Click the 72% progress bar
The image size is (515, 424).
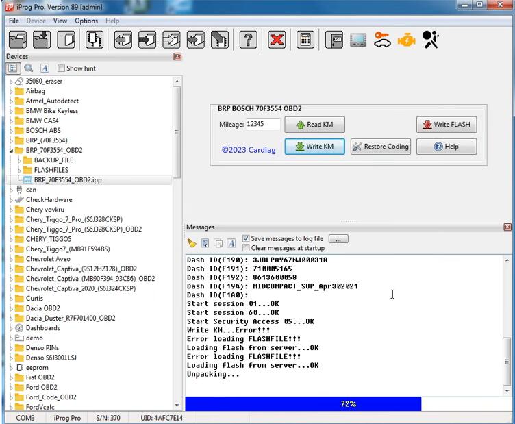coord(348,403)
